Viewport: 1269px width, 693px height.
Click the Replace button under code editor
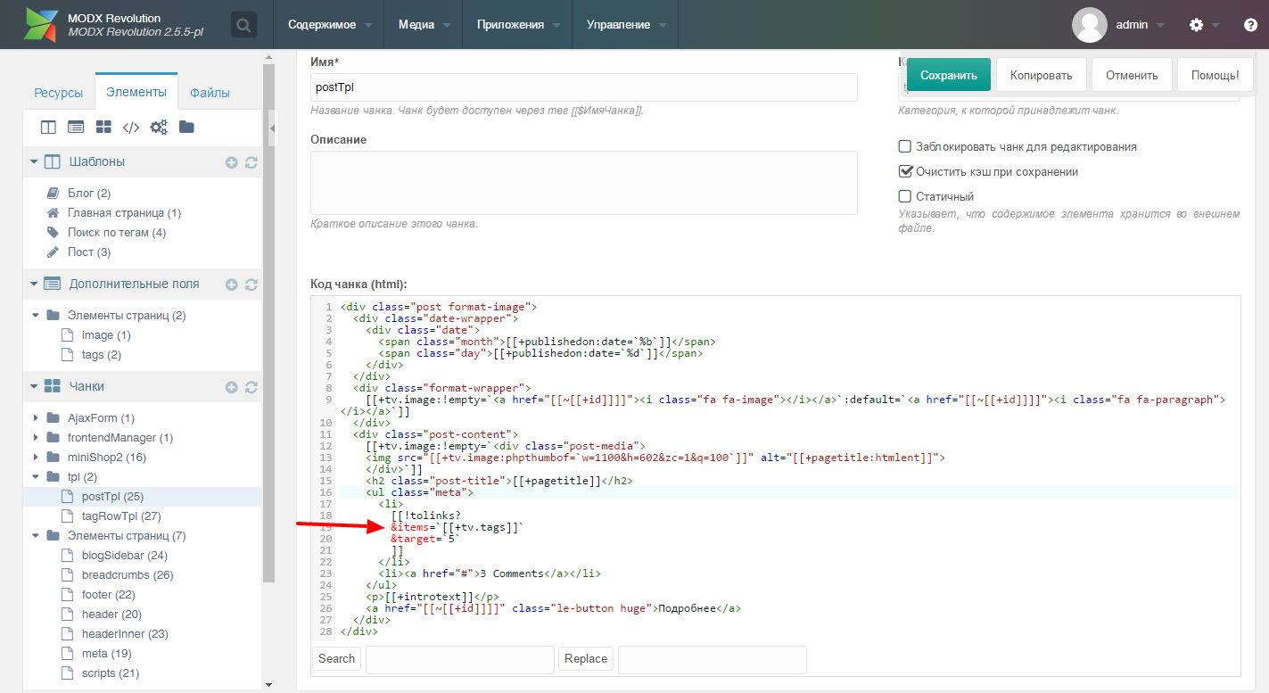click(586, 659)
